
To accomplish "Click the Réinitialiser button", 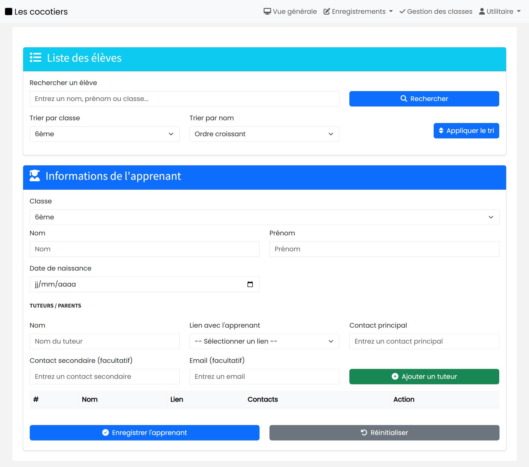I will (x=384, y=433).
